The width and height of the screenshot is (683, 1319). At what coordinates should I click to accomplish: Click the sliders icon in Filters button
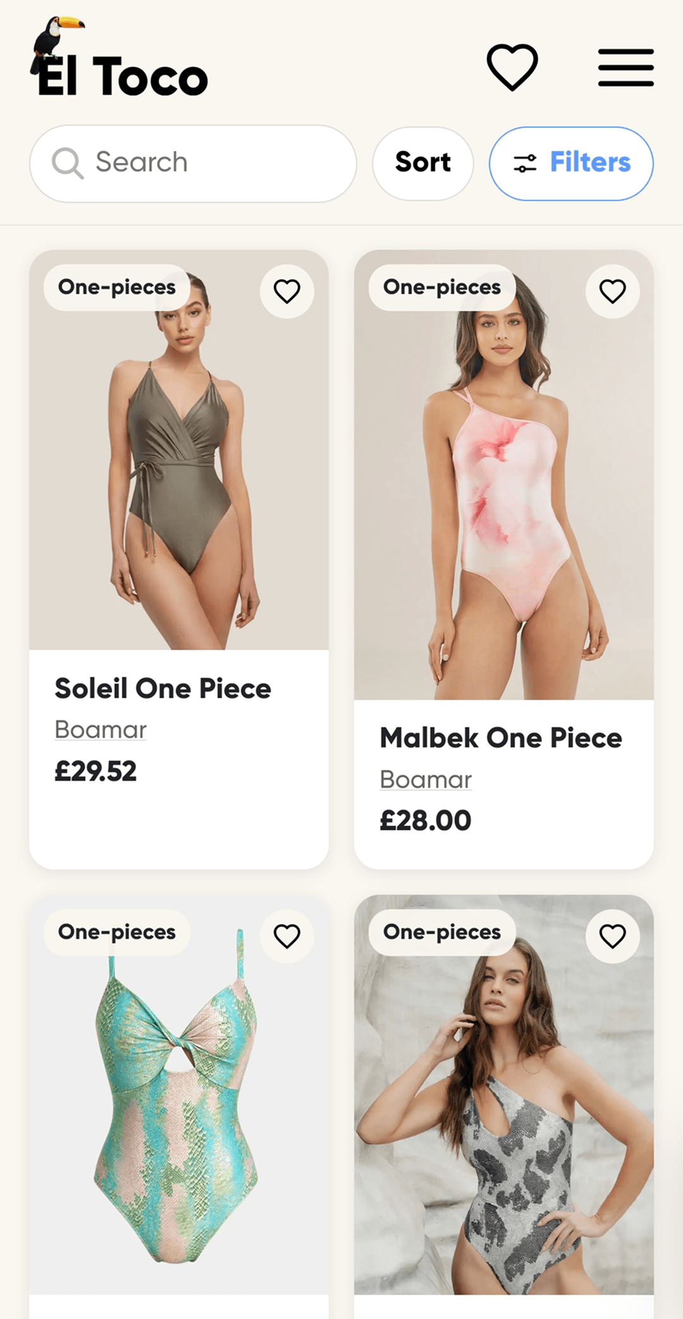coord(525,163)
